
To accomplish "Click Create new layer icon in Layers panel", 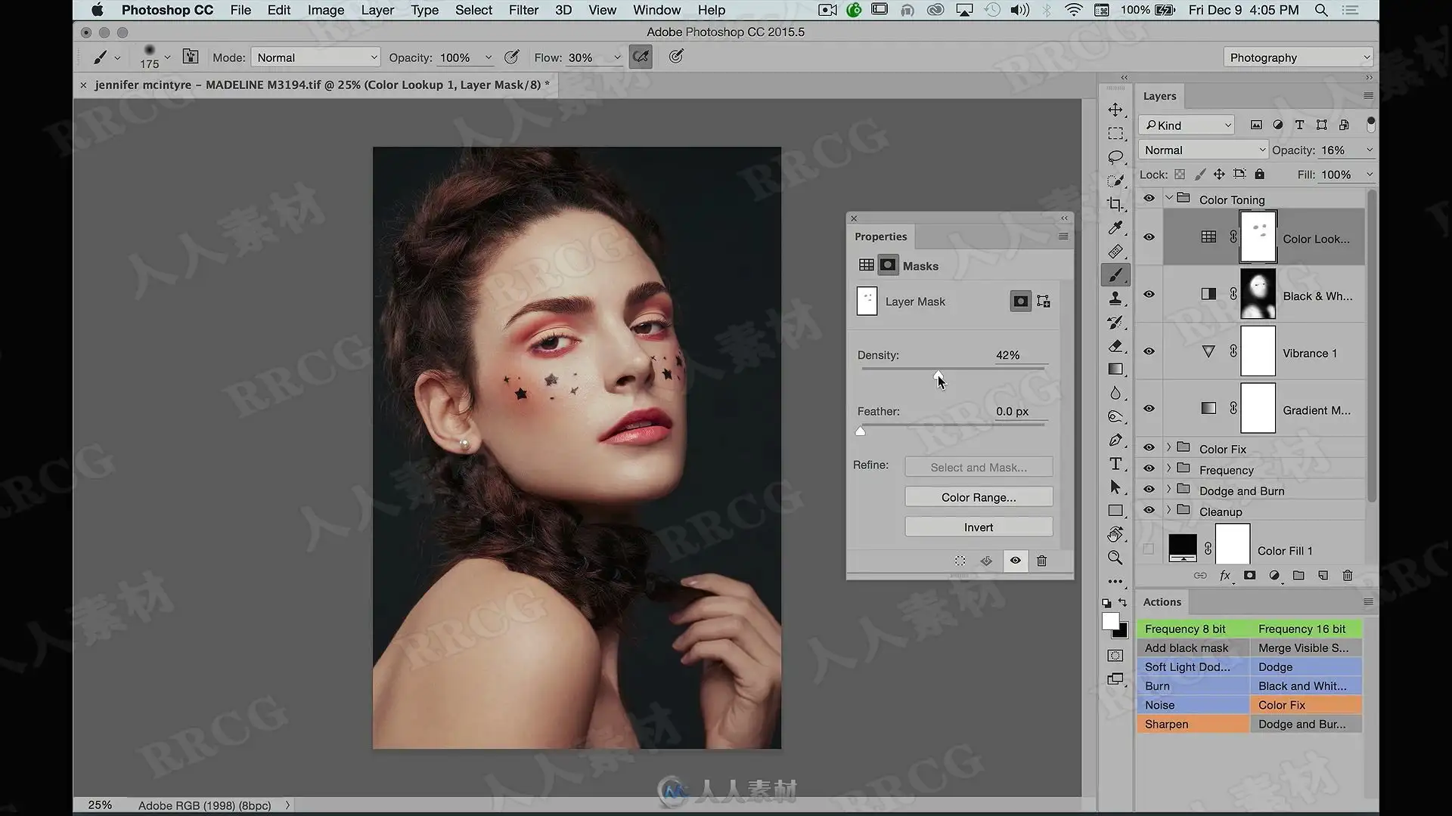I will [1323, 576].
